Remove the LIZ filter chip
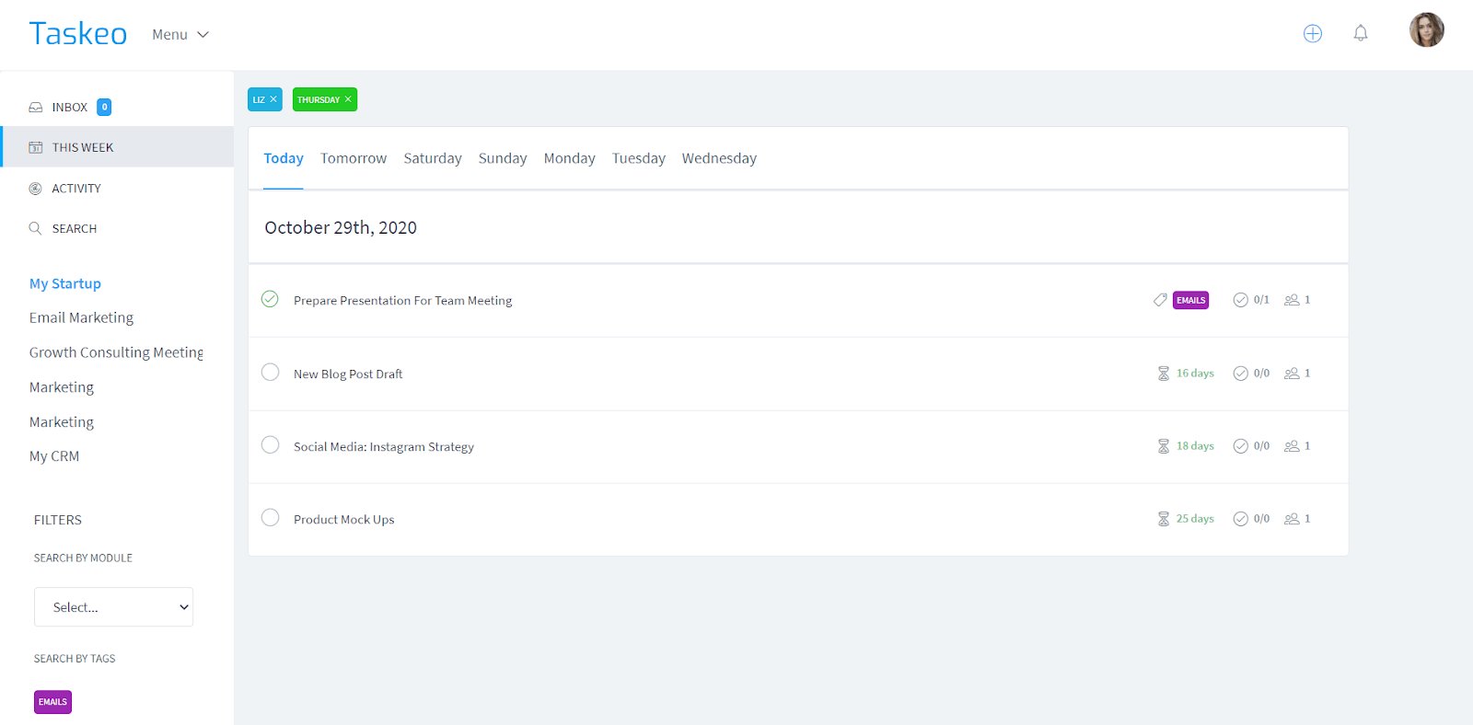1473x725 pixels. coord(273,99)
